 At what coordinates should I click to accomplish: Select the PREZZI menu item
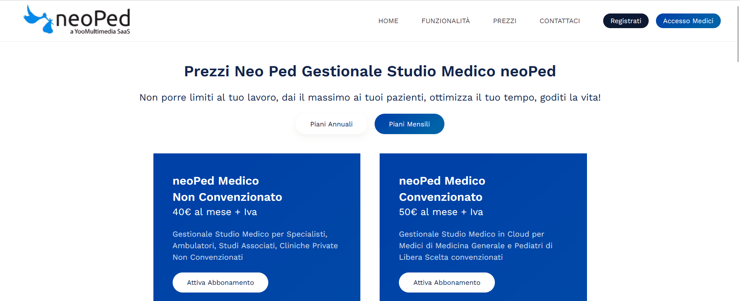[x=505, y=21]
